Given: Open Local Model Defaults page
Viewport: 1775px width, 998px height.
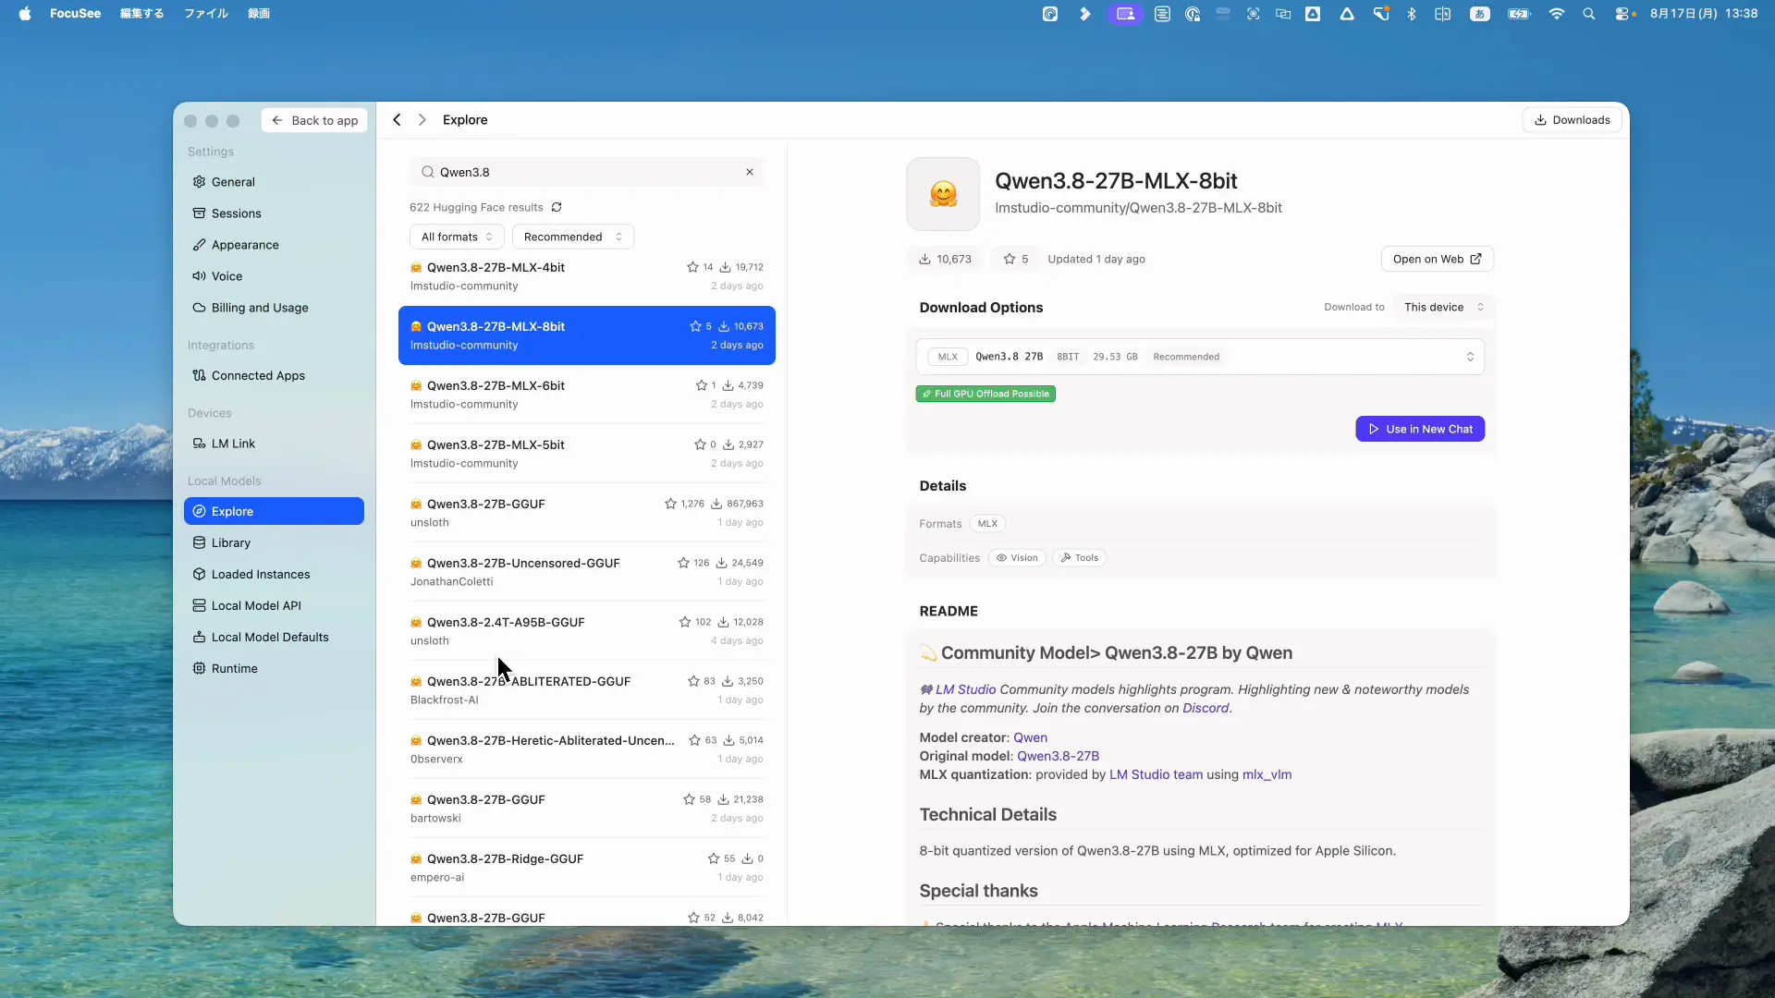Looking at the screenshot, I should coord(274,637).
